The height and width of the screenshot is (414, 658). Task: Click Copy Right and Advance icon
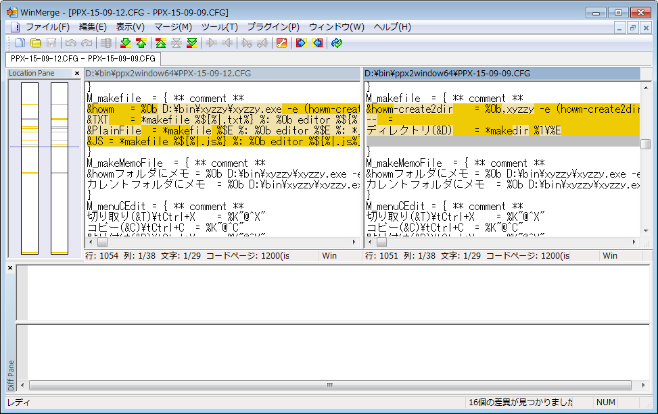[x=247, y=43]
